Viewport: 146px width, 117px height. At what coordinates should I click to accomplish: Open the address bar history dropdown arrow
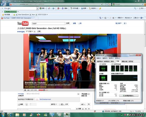click(102, 4)
